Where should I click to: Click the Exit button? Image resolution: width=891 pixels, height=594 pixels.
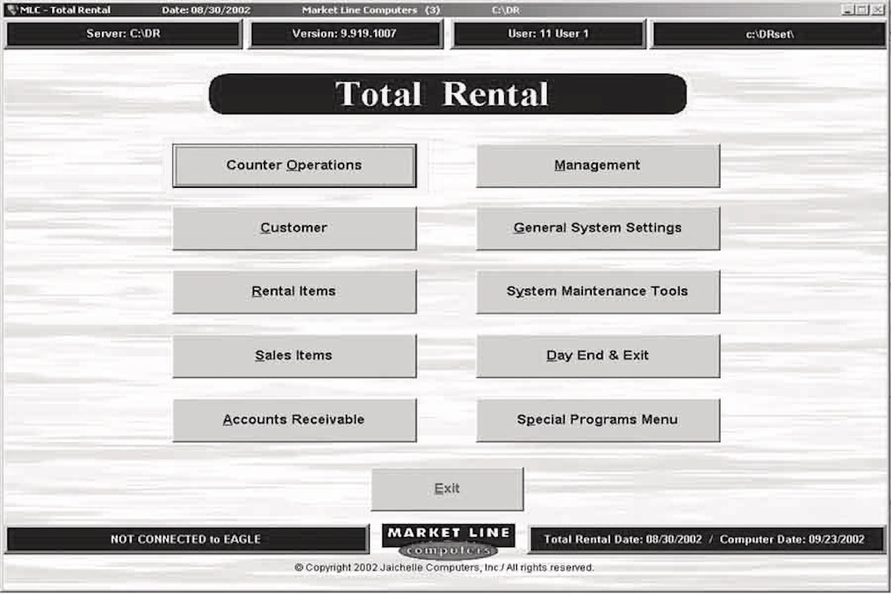point(447,488)
